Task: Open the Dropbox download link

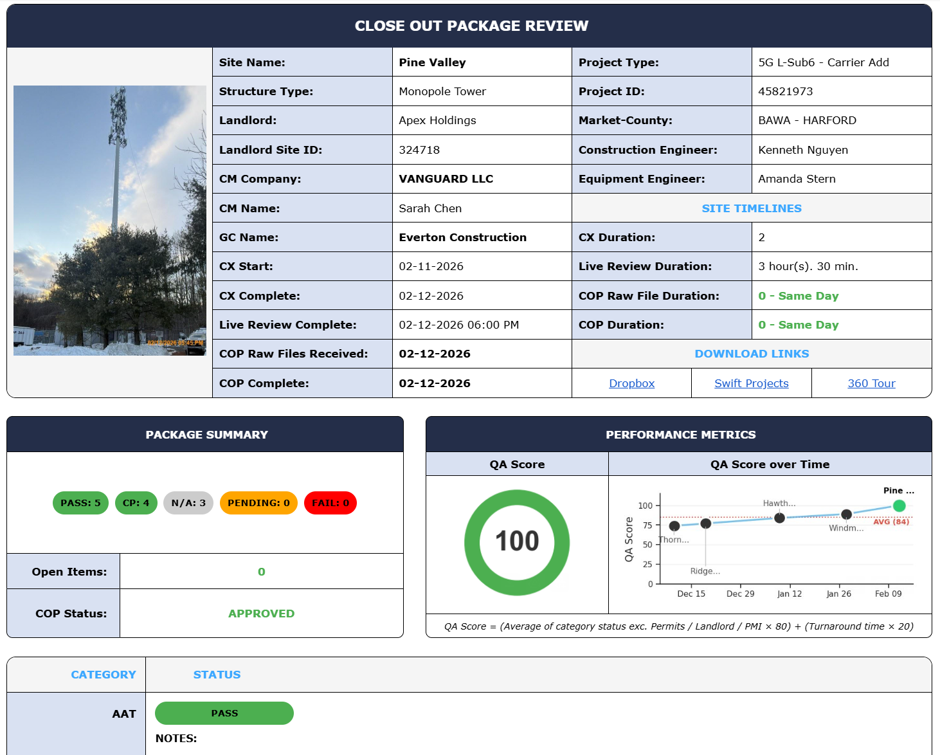Action: point(631,383)
